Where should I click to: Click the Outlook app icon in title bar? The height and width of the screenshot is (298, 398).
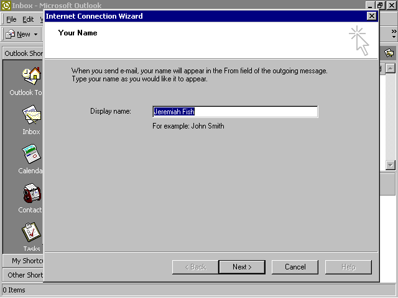pos(6,6)
